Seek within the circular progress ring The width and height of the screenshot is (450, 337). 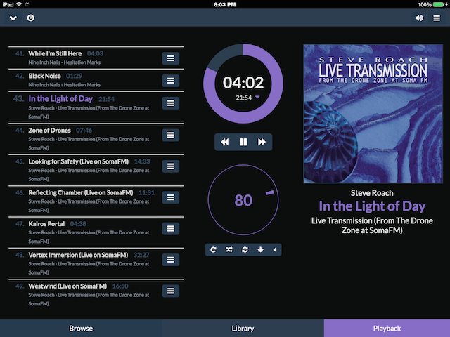pyautogui.click(x=243, y=84)
